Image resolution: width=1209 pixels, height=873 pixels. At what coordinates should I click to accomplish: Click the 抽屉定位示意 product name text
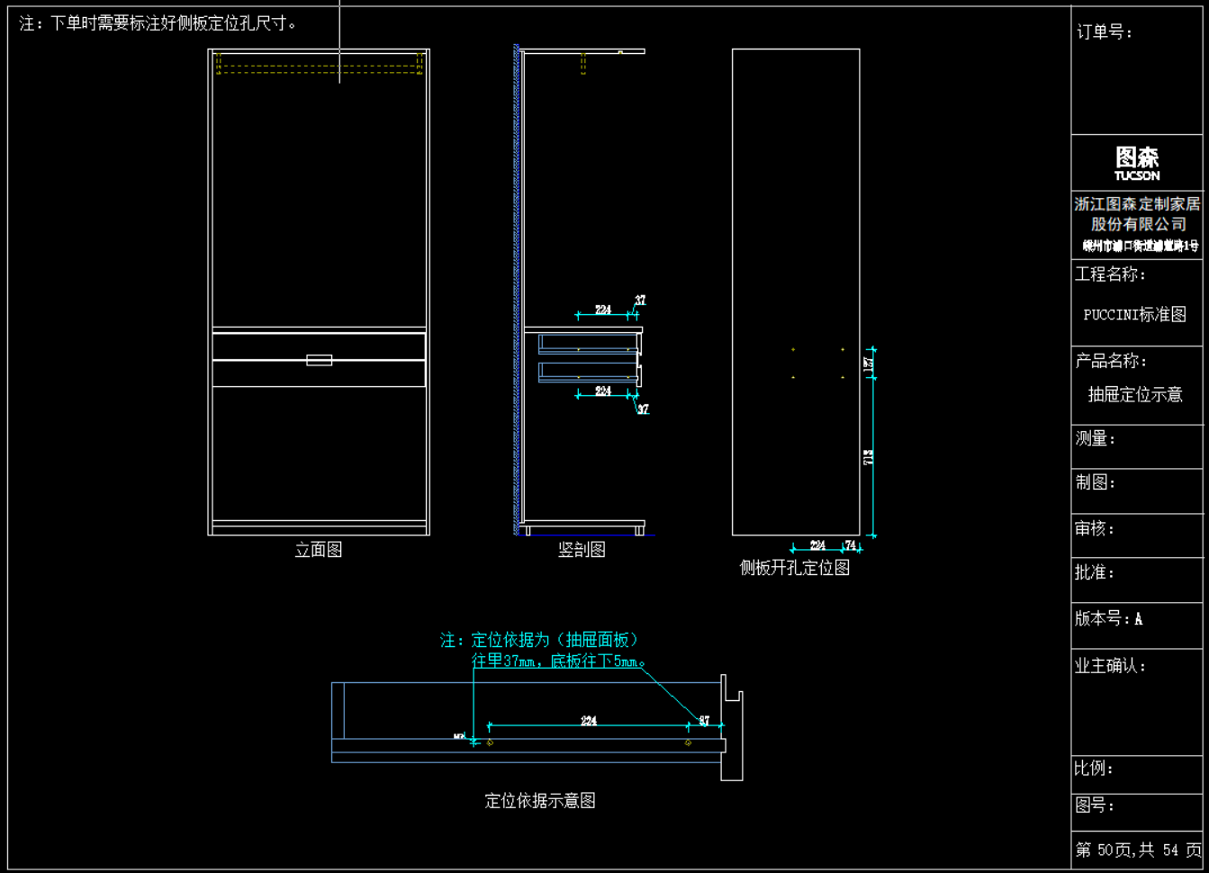tap(1135, 394)
